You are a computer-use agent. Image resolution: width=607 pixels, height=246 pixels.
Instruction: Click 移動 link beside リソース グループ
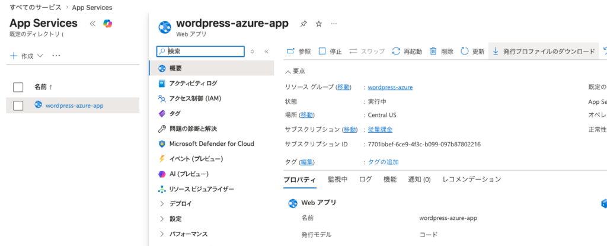coord(343,87)
